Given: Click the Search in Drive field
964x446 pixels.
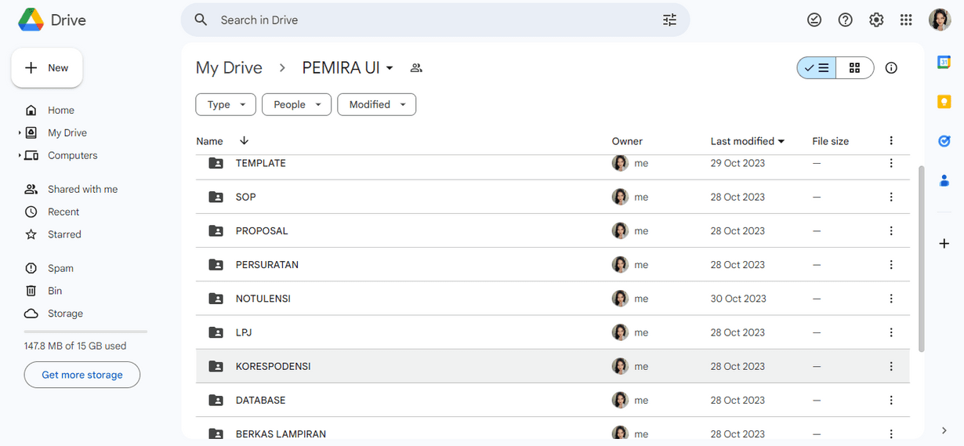Looking at the screenshot, I should (435, 20).
